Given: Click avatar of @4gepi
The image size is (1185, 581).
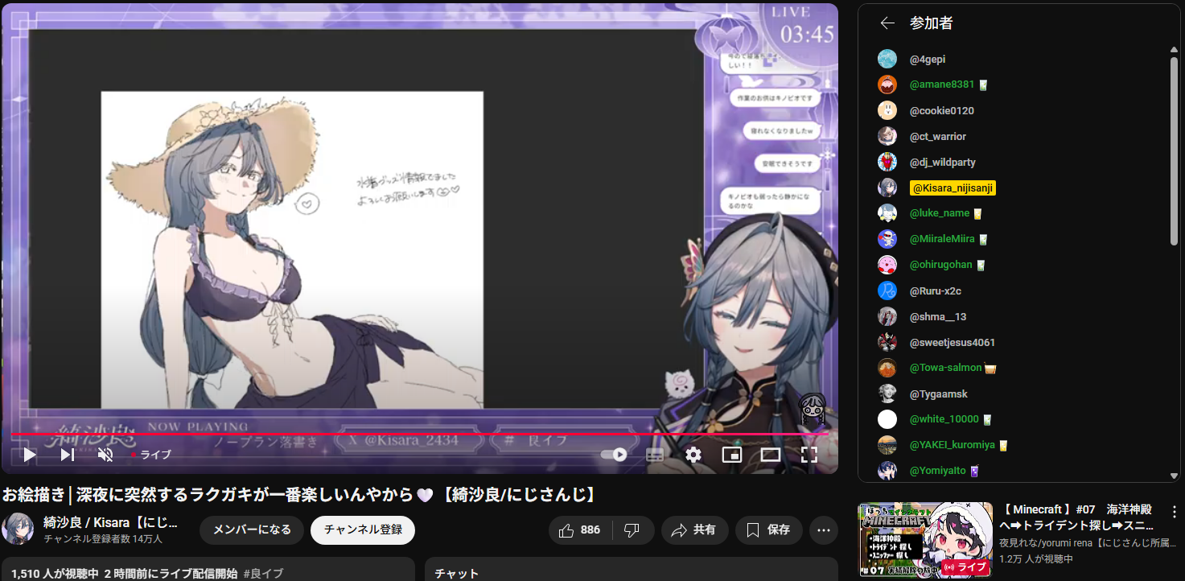Looking at the screenshot, I should tap(887, 59).
